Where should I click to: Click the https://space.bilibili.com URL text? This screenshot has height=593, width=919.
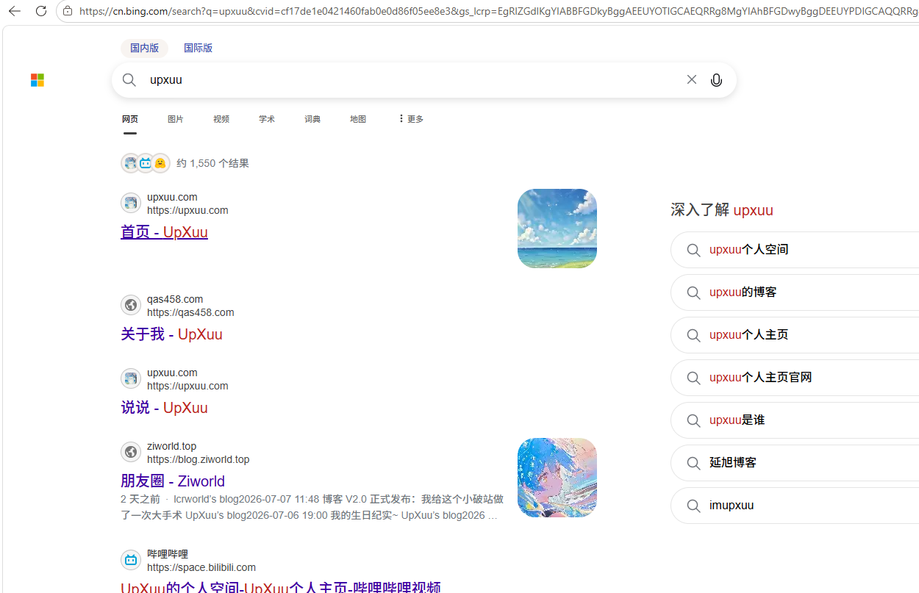coord(201,567)
